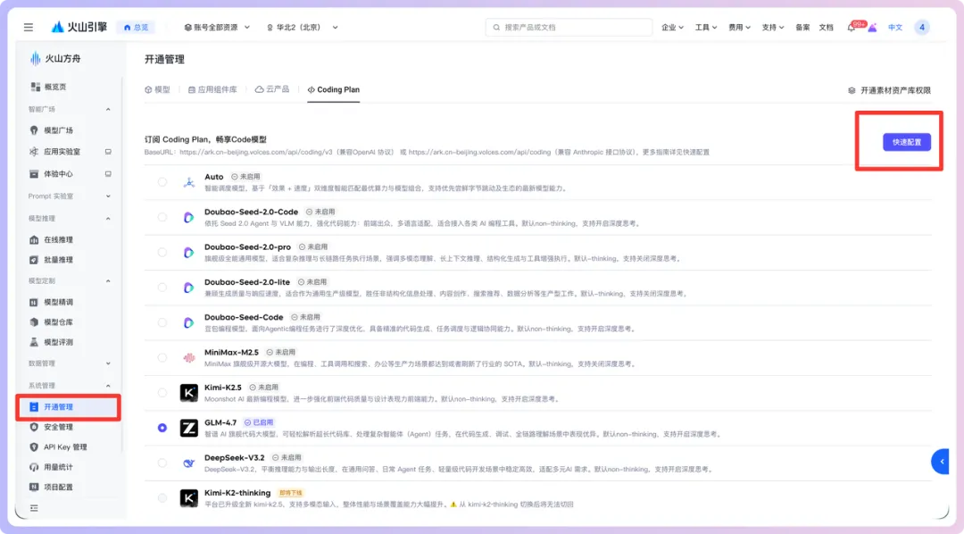This screenshot has width=964, height=534.
Task: Open the notification bell icon
Action: tap(852, 28)
